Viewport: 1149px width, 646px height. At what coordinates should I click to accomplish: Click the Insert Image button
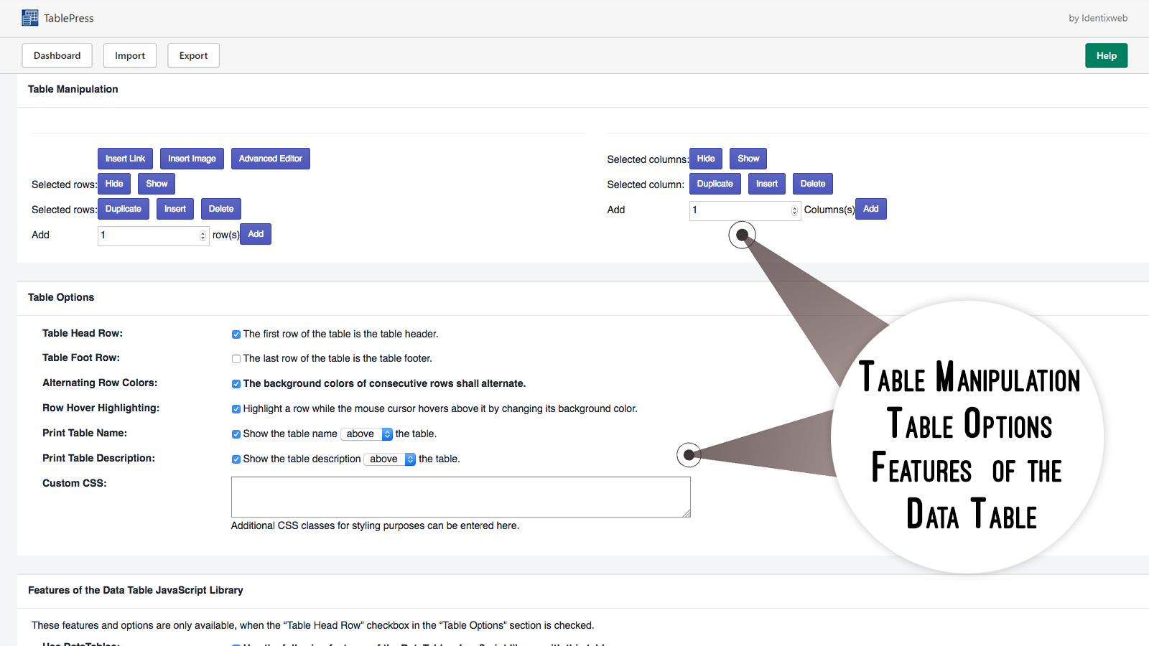(x=192, y=159)
